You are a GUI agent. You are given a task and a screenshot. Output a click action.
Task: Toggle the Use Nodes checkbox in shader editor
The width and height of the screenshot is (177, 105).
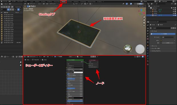coord(55,57)
